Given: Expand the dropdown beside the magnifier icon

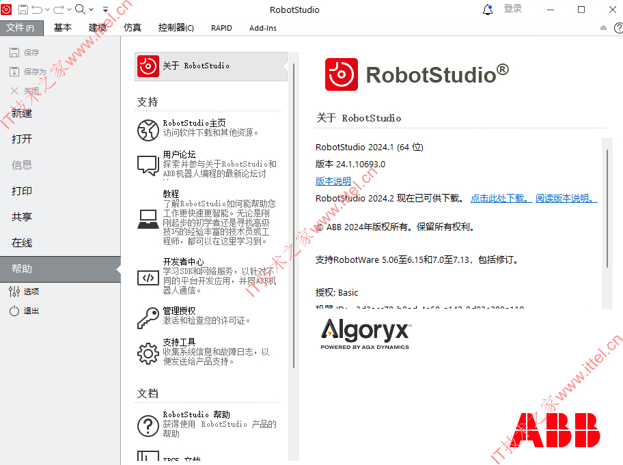Looking at the screenshot, I should [x=91, y=10].
